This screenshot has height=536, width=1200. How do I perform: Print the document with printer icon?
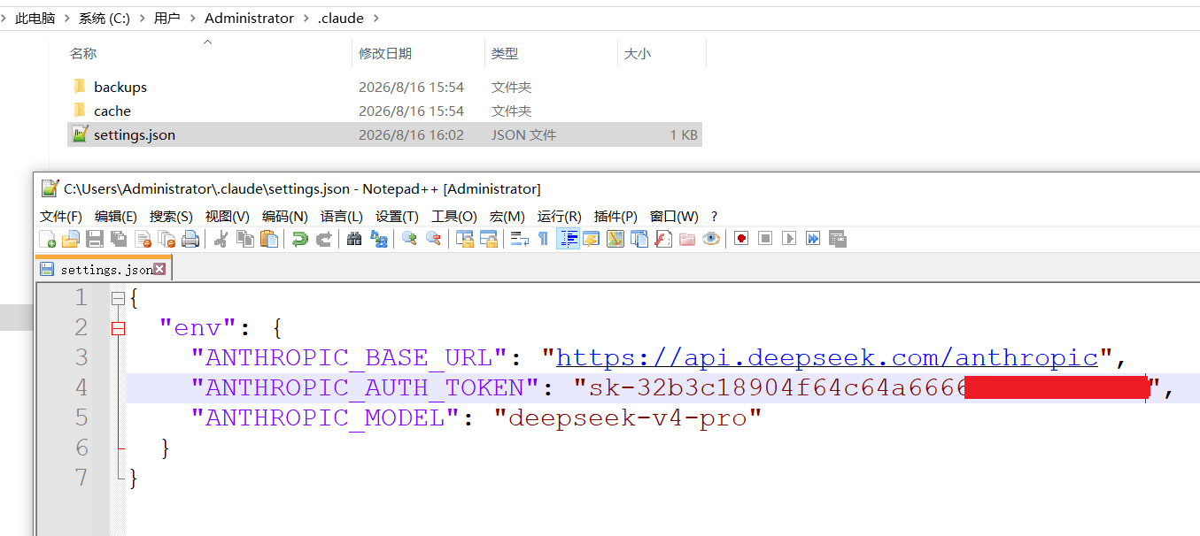[190, 239]
